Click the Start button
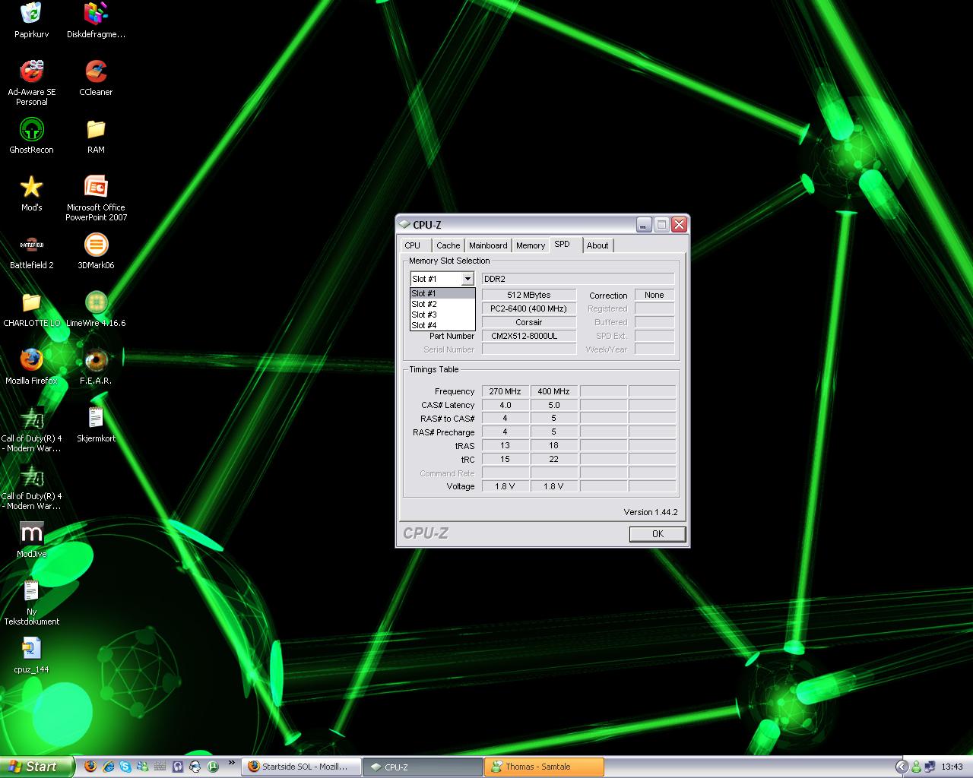Screen dimensions: 973x778 [37, 767]
